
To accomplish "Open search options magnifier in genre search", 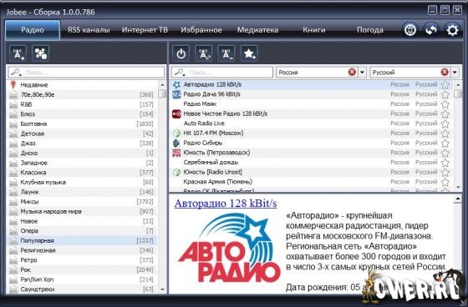I will (16, 72).
